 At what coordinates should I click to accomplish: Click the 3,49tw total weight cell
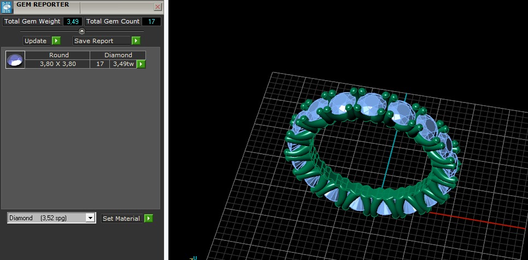point(123,64)
